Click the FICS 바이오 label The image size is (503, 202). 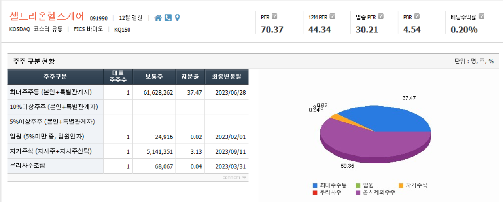tap(88, 29)
